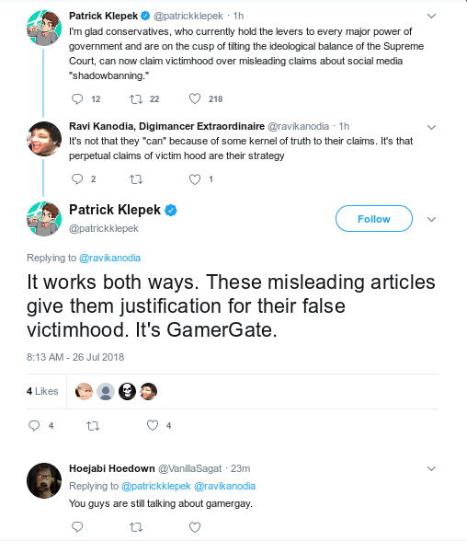The height and width of the screenshot is (541, 467).
Task: Reply to Ravi Kanodia's tweet
Action: (x=77, y=179)
